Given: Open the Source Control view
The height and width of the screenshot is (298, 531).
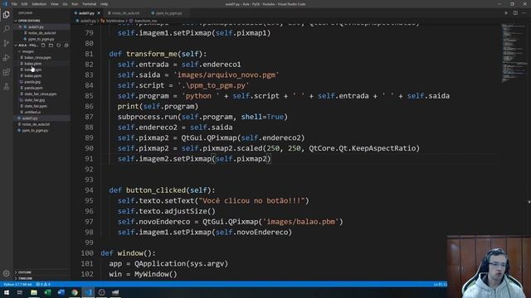Looking at the screenshot, I should click(6, 43).
